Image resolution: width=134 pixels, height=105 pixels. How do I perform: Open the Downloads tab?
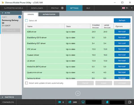point(37,8)
